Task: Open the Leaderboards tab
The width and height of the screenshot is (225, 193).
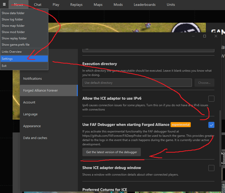Action: coord(145,5)
